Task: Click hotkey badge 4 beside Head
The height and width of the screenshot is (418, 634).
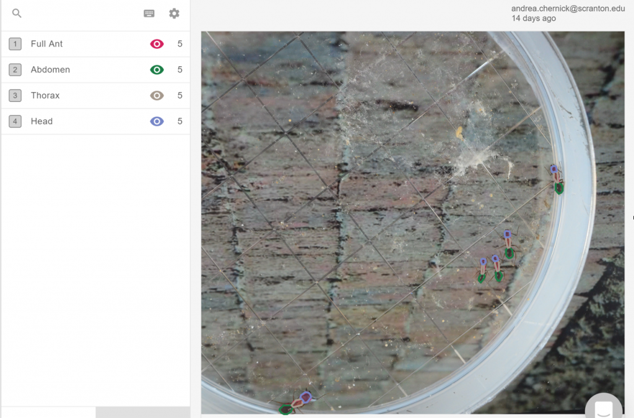Action: point(15,122)
